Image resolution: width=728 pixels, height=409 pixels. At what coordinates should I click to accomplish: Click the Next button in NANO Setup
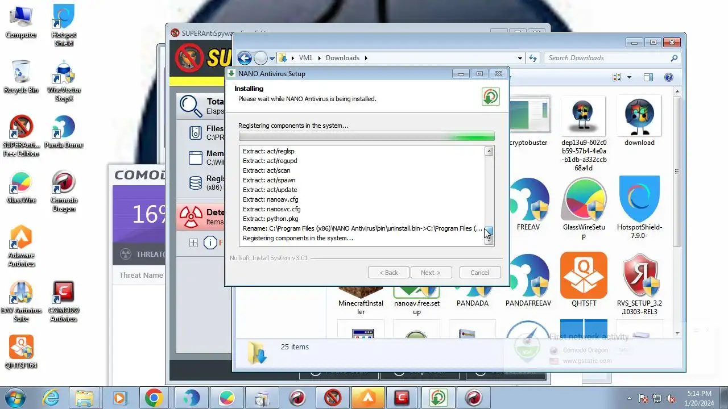click(x=431, y=273)
